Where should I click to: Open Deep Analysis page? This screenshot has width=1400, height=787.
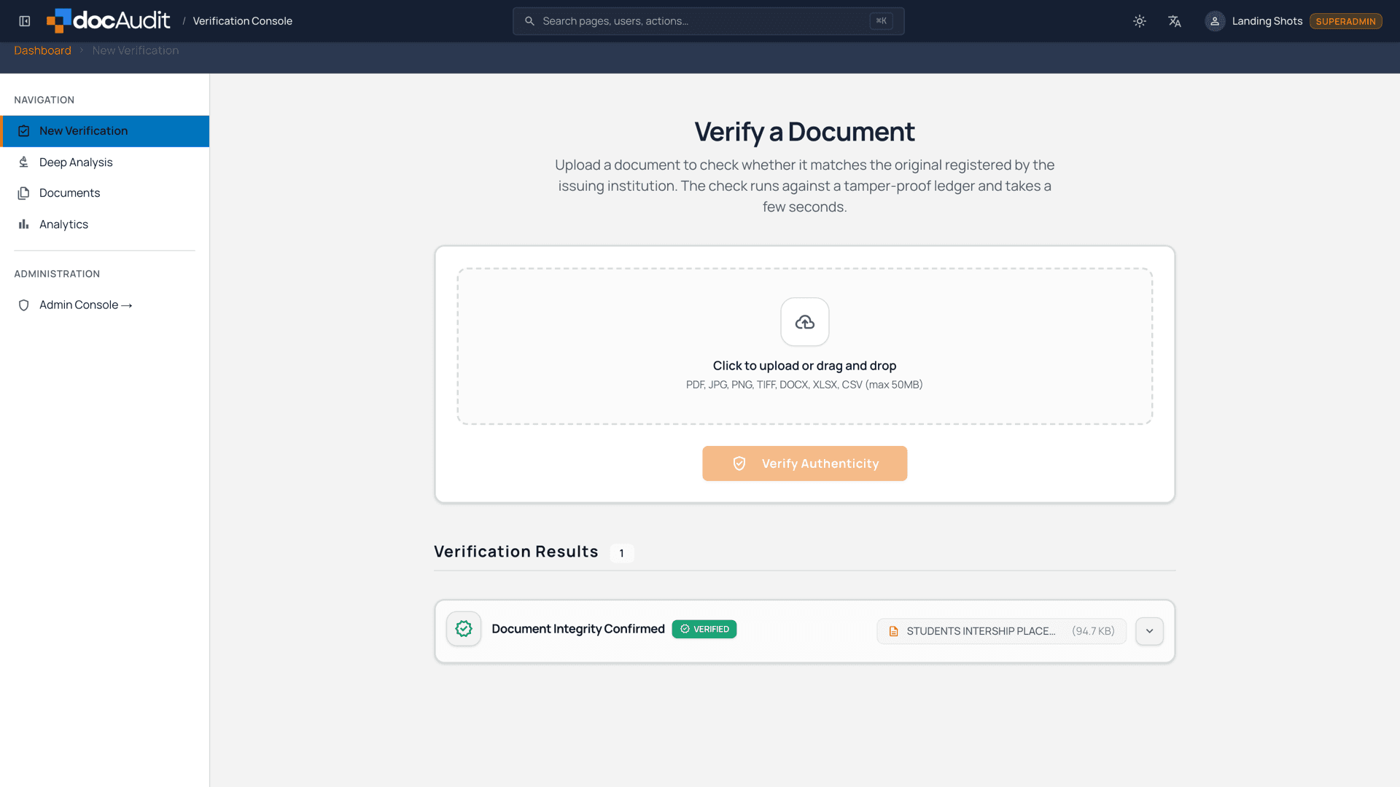point(105,163)
